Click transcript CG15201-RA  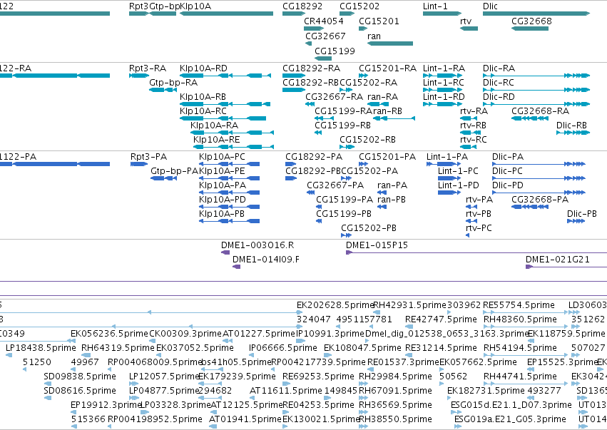coord(363,76)
